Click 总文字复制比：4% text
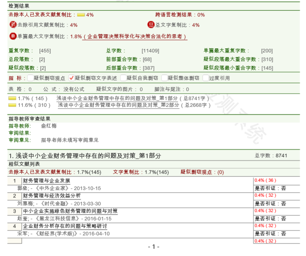 click(178, 25)
